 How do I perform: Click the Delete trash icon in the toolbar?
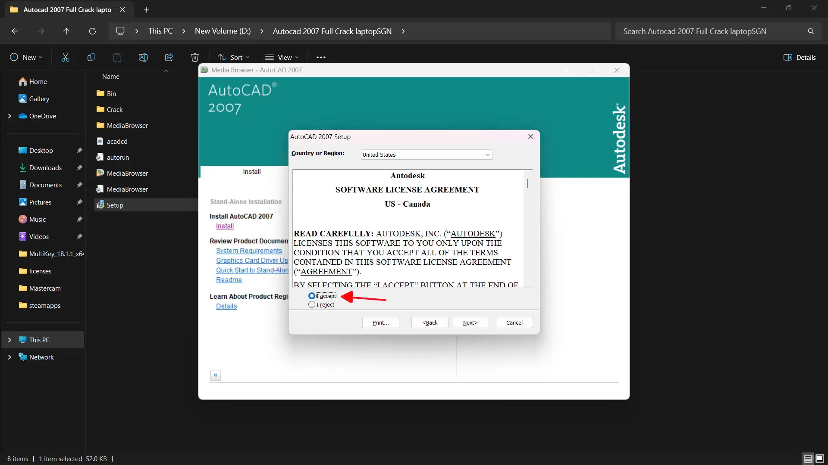(194, 57)
